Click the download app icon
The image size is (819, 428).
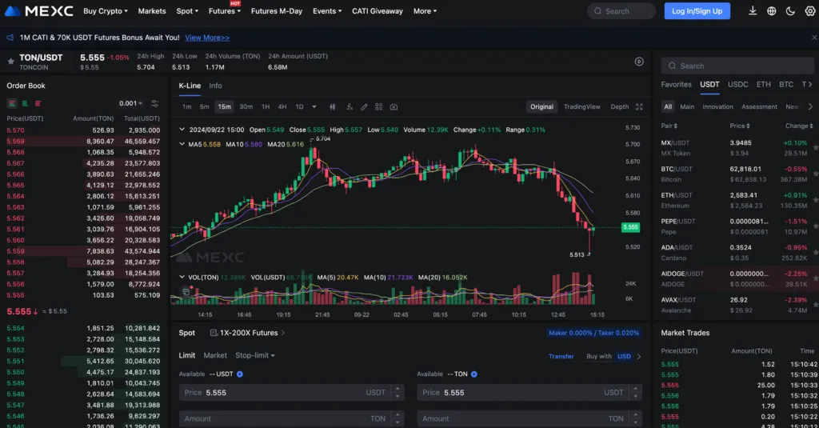coord(753,11)
